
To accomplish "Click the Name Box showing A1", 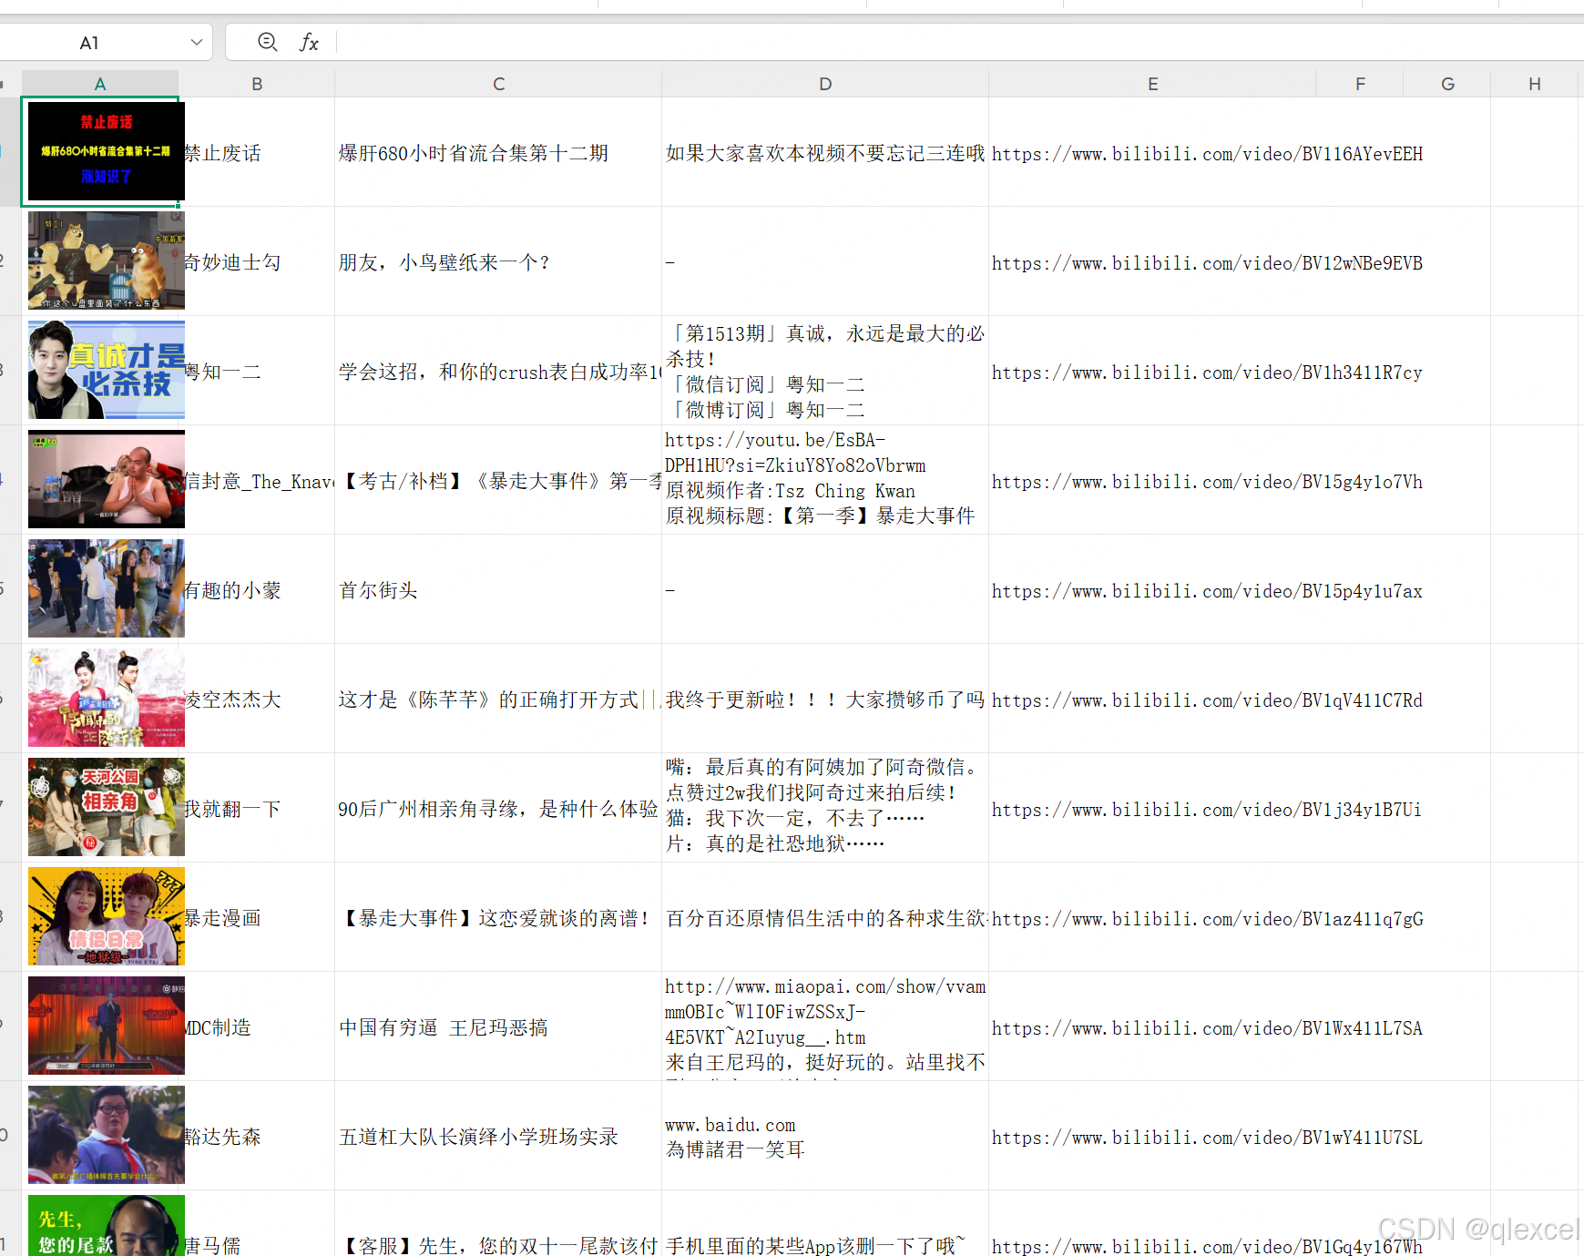I will coord(89,43).
